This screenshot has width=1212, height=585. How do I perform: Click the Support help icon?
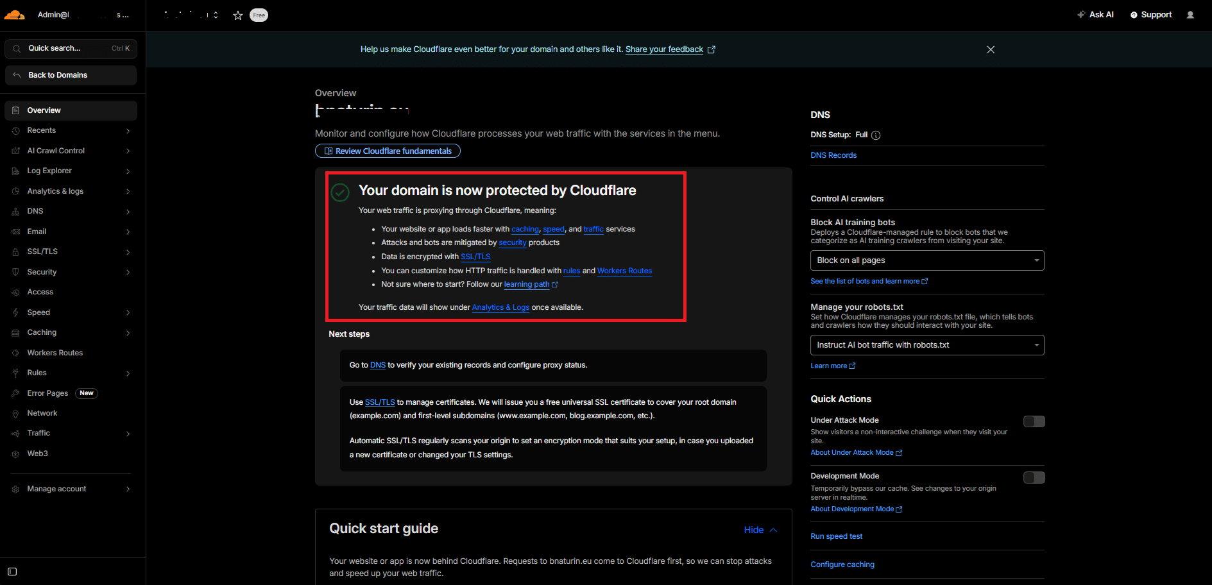point(1134,15)
